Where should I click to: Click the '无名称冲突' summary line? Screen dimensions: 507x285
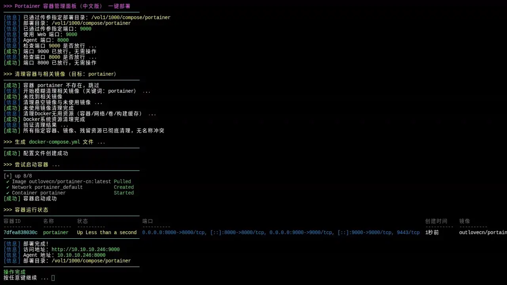(x=84, y=131)
